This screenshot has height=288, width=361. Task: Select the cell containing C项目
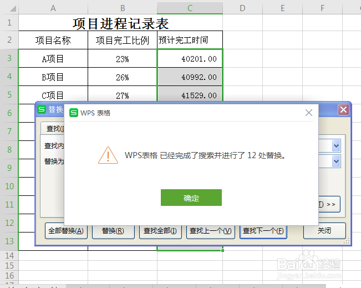coord(53,95)
